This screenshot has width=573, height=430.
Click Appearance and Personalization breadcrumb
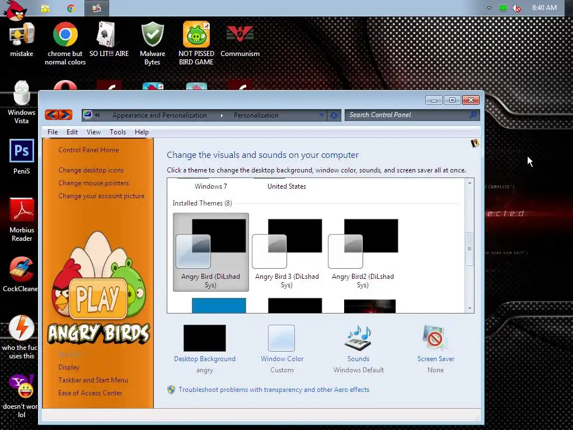point(159,115)
